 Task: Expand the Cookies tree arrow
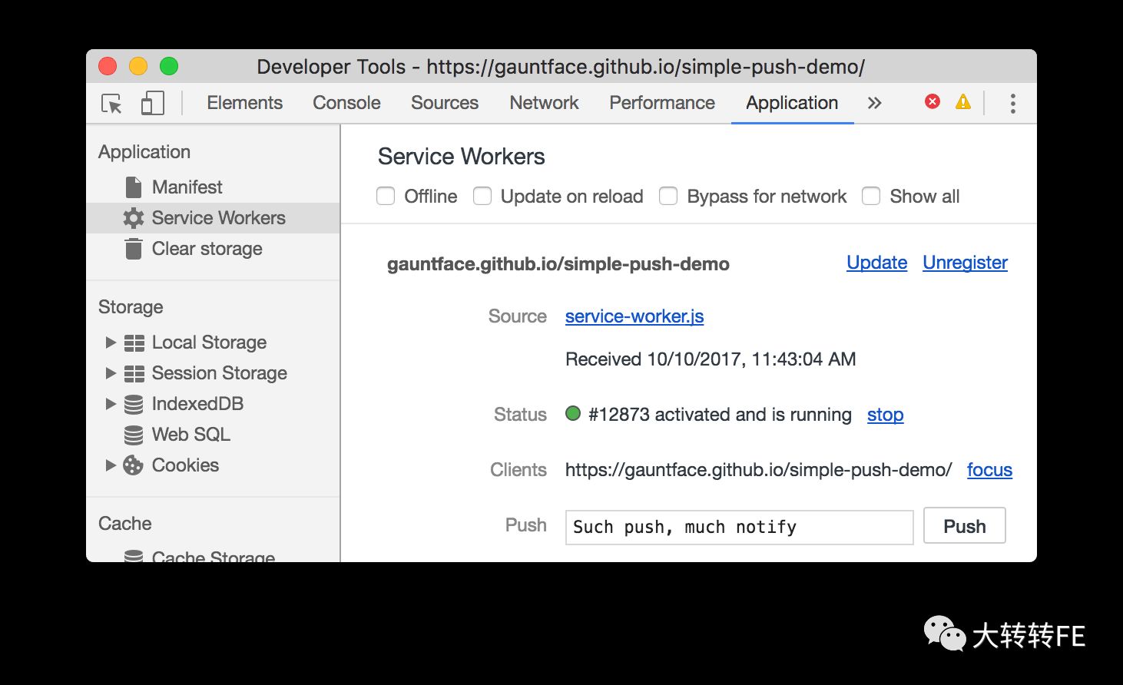coord(111,465)
